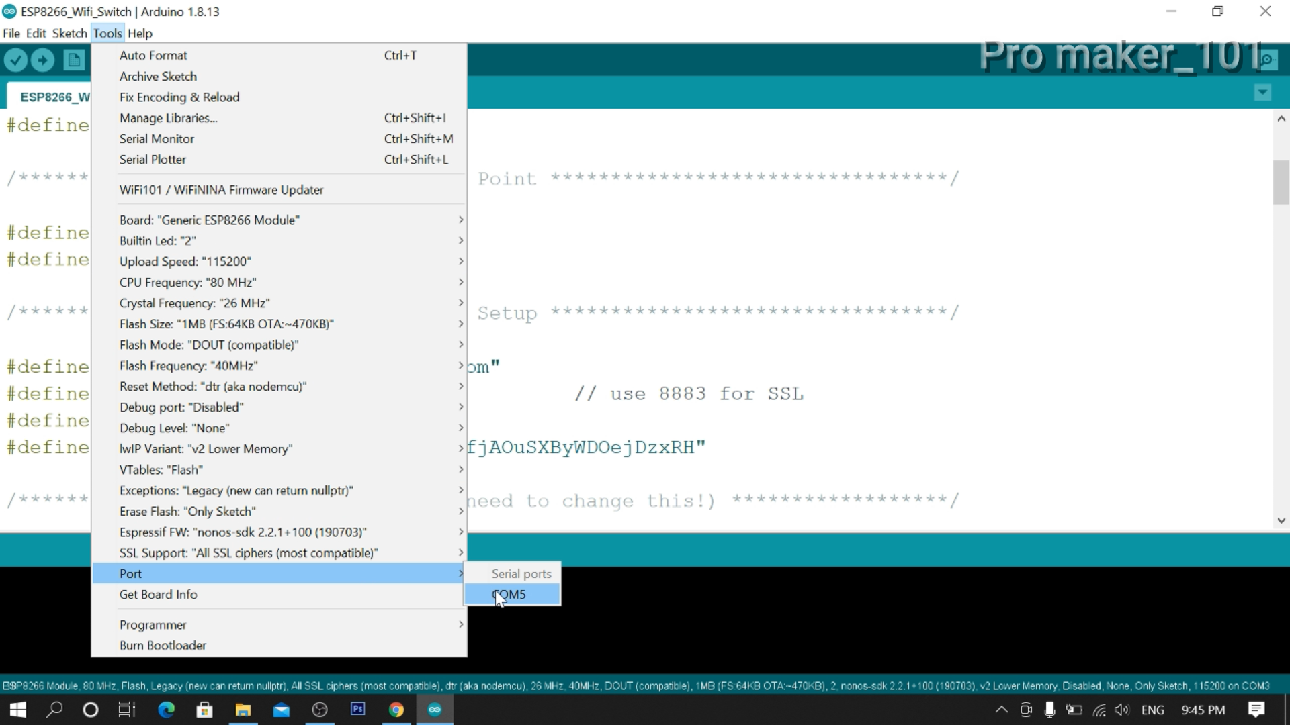Click Get Board Info
This screenshot has width=1290, height=725.
click(158, 595)
